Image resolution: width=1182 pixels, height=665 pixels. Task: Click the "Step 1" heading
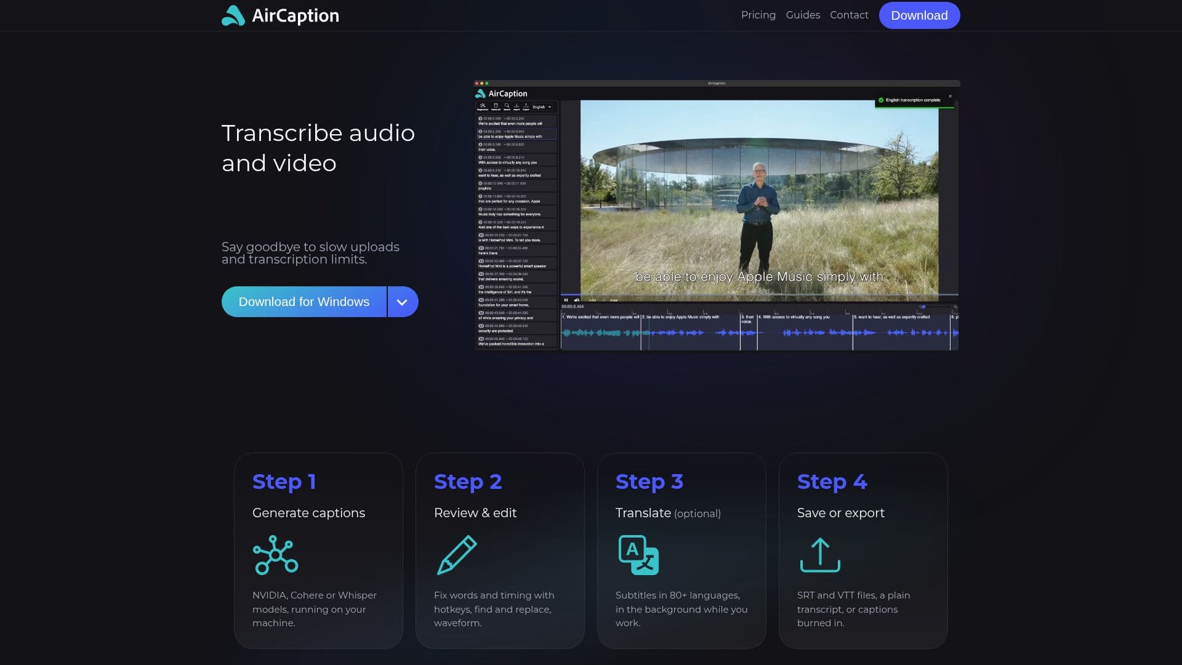coord(284,482)
